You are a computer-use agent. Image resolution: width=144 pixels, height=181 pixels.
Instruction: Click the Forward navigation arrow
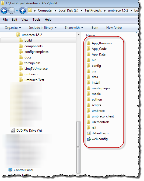[12, 11]
